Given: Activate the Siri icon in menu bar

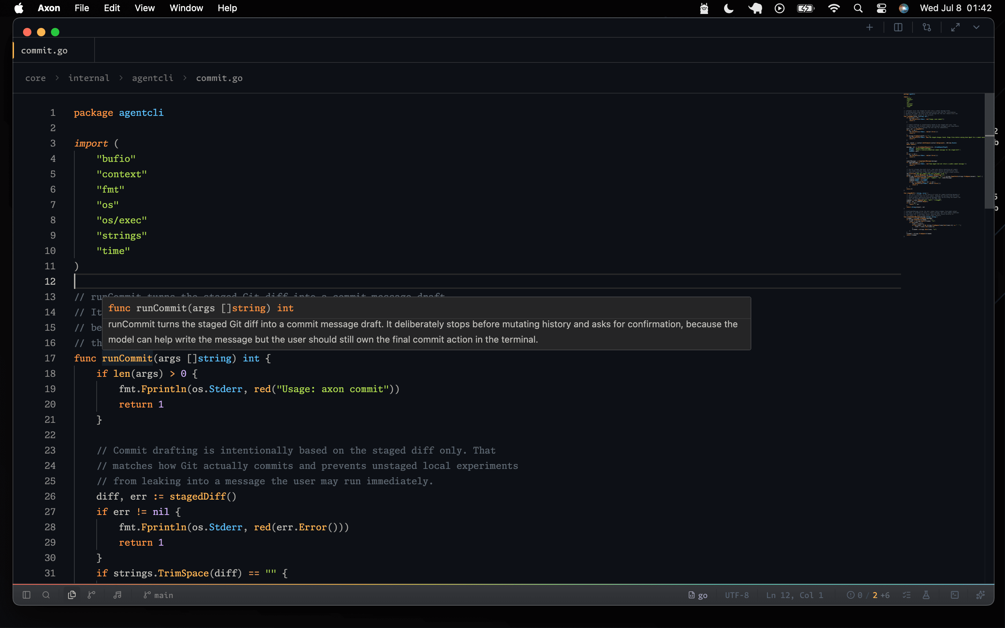Looking at the screenshot, I should pos(904,8).
